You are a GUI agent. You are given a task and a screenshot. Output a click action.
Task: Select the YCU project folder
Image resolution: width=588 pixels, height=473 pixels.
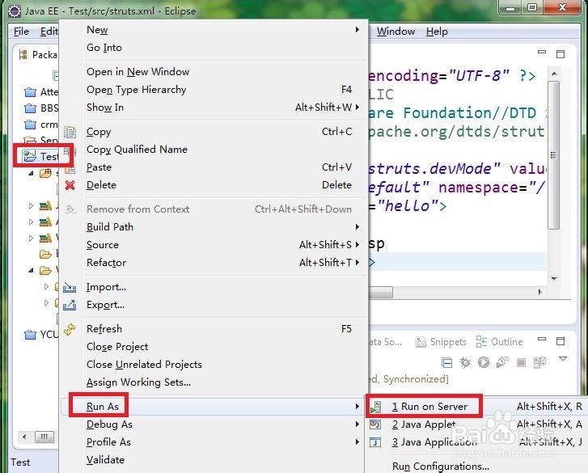41,334
